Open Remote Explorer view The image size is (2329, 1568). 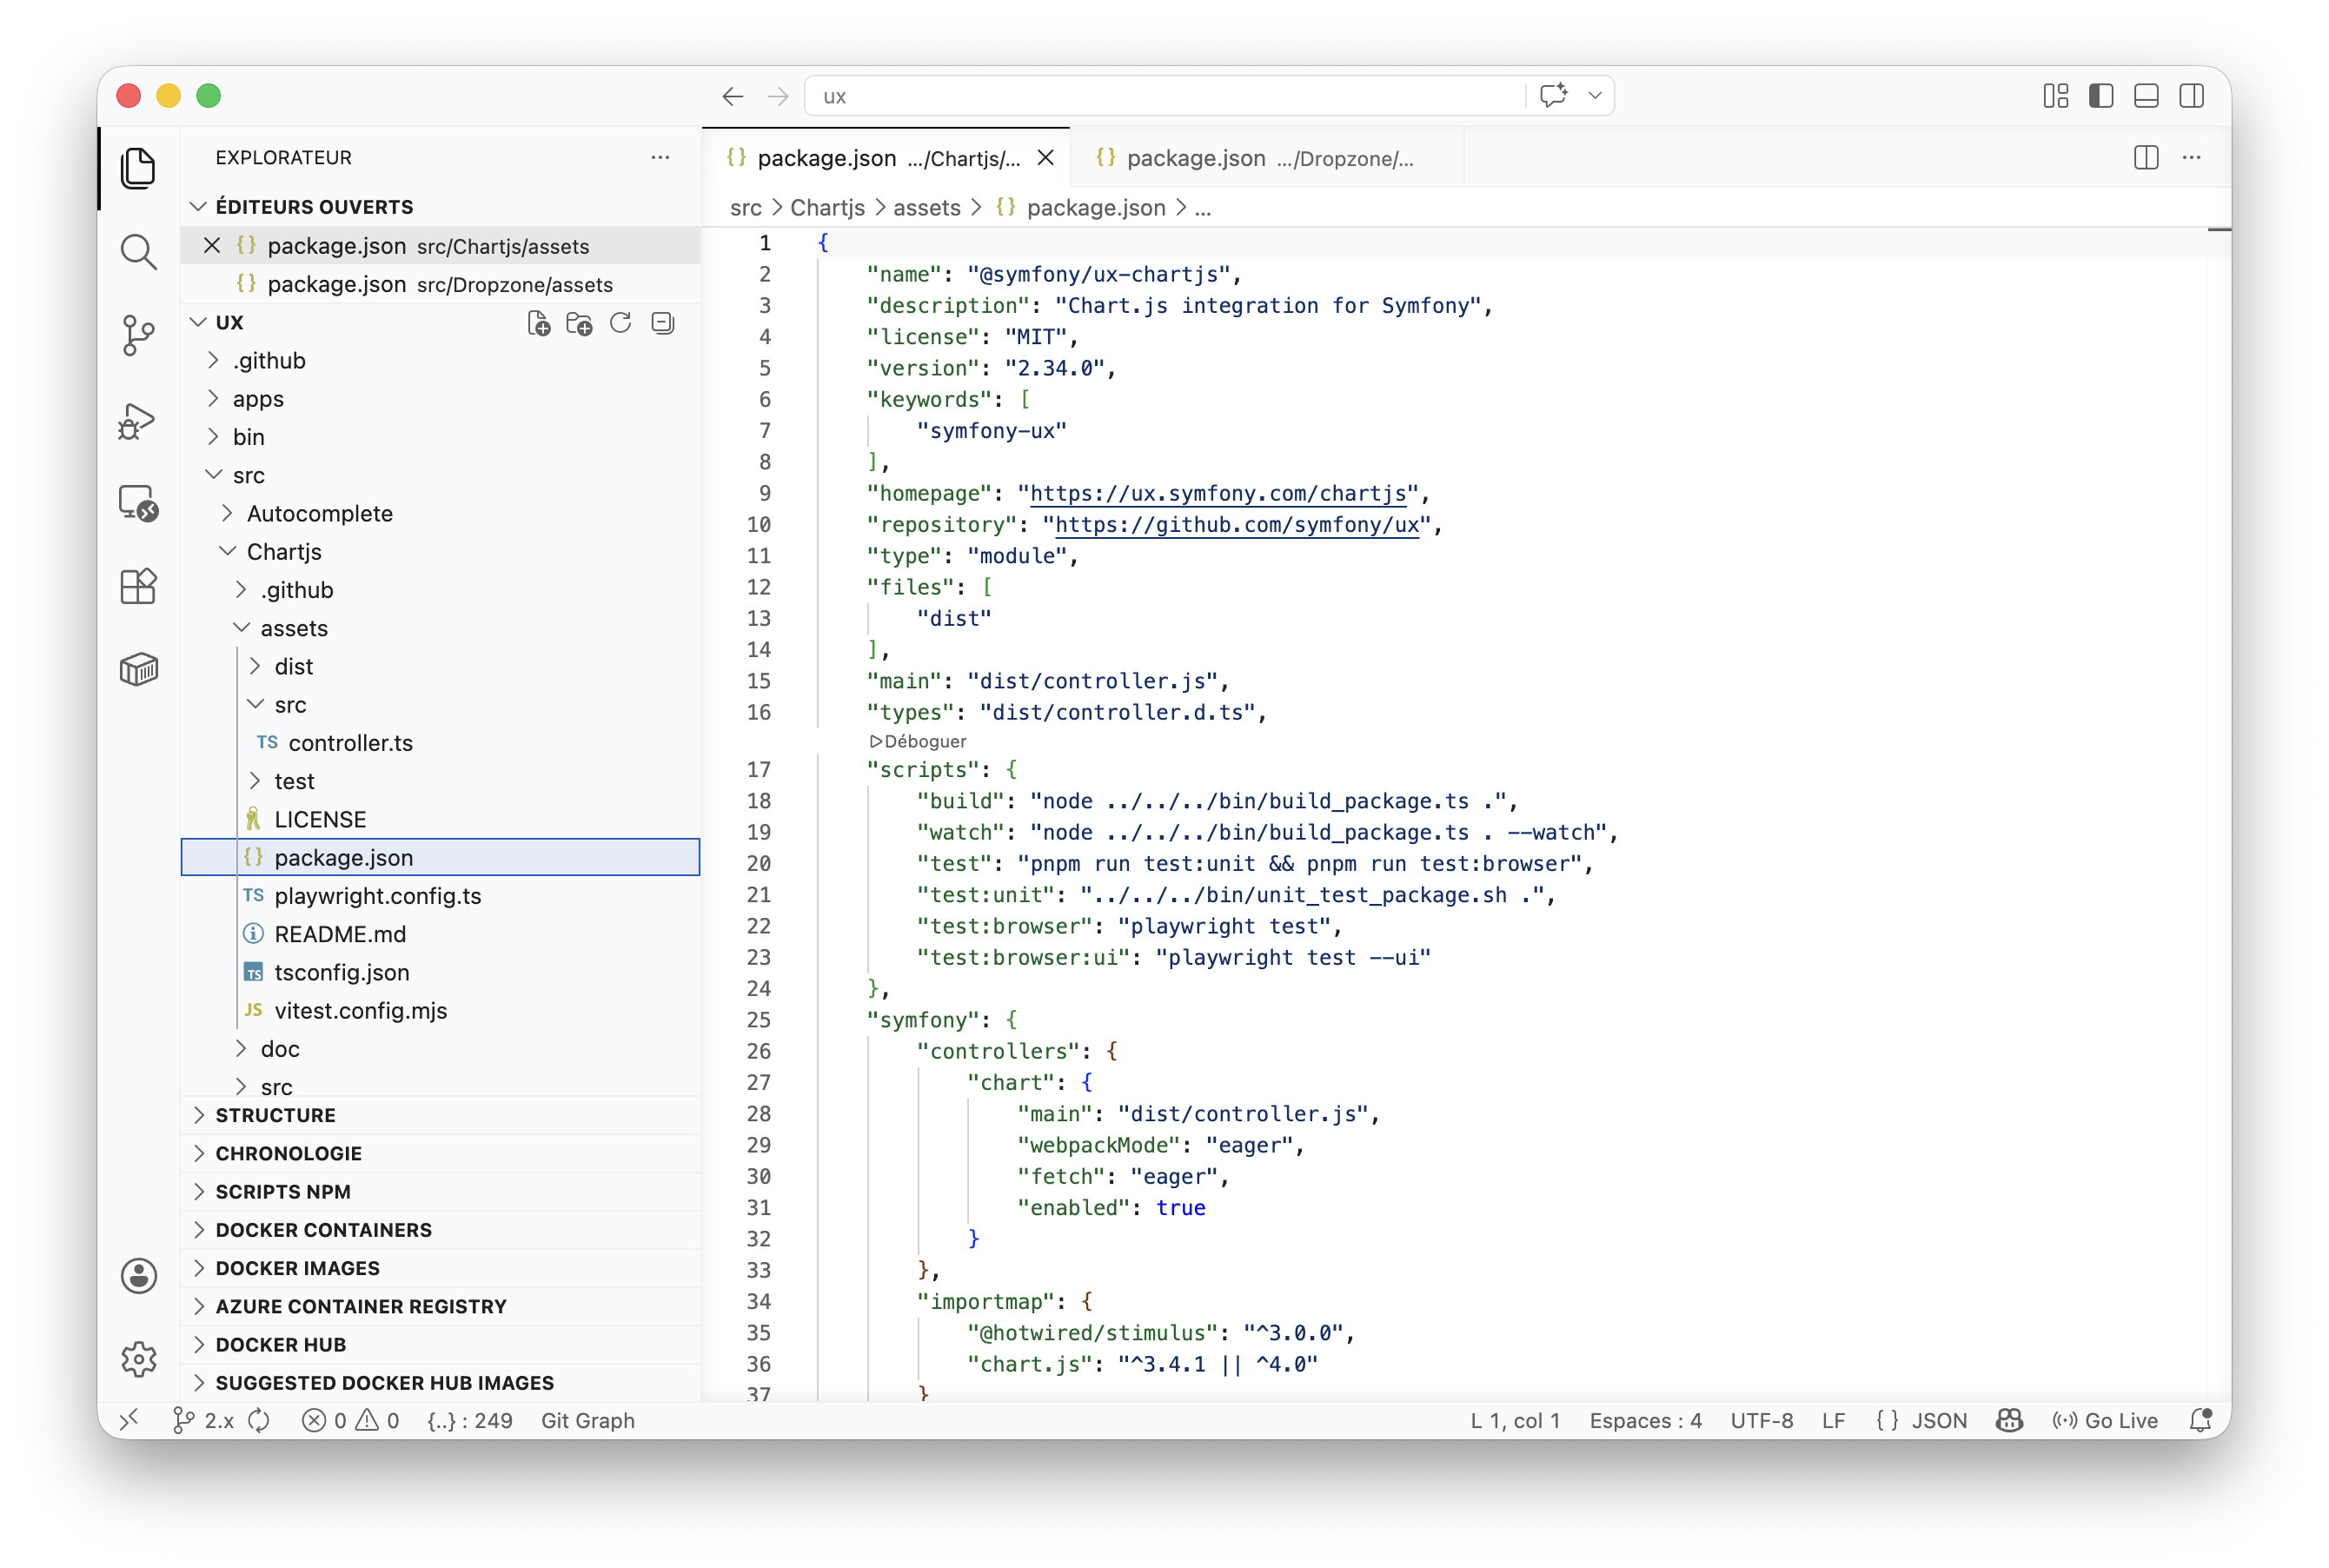point(138,503)
